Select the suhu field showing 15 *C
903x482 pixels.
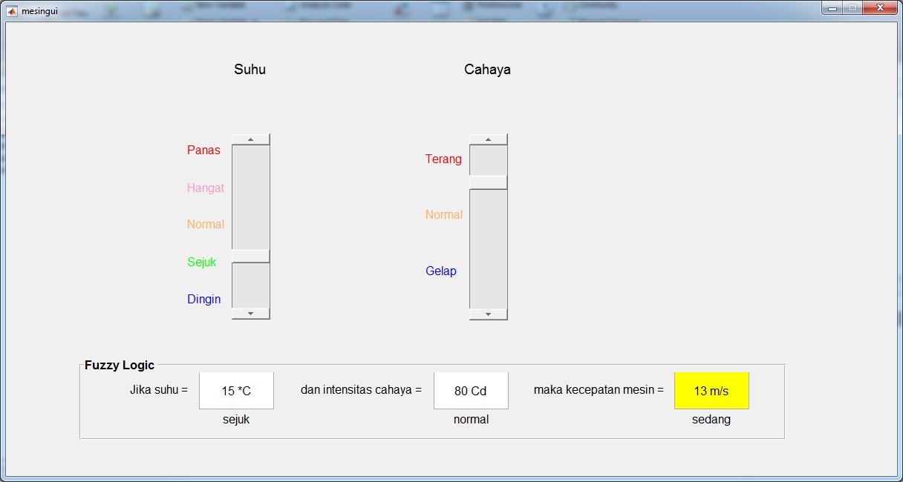pyautogui.click(x=236, y=391)
